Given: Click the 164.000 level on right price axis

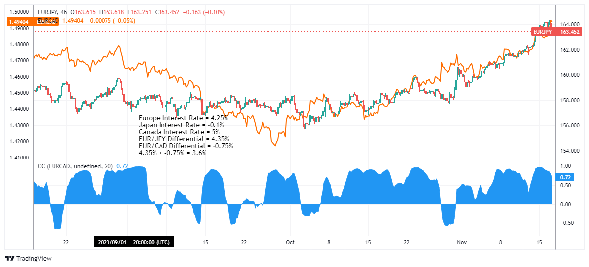Looking at the screenshot, I should click(569, 24).
